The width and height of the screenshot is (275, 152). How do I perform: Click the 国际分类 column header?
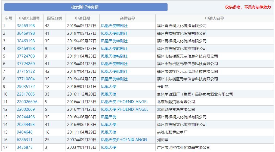point(55,18)
